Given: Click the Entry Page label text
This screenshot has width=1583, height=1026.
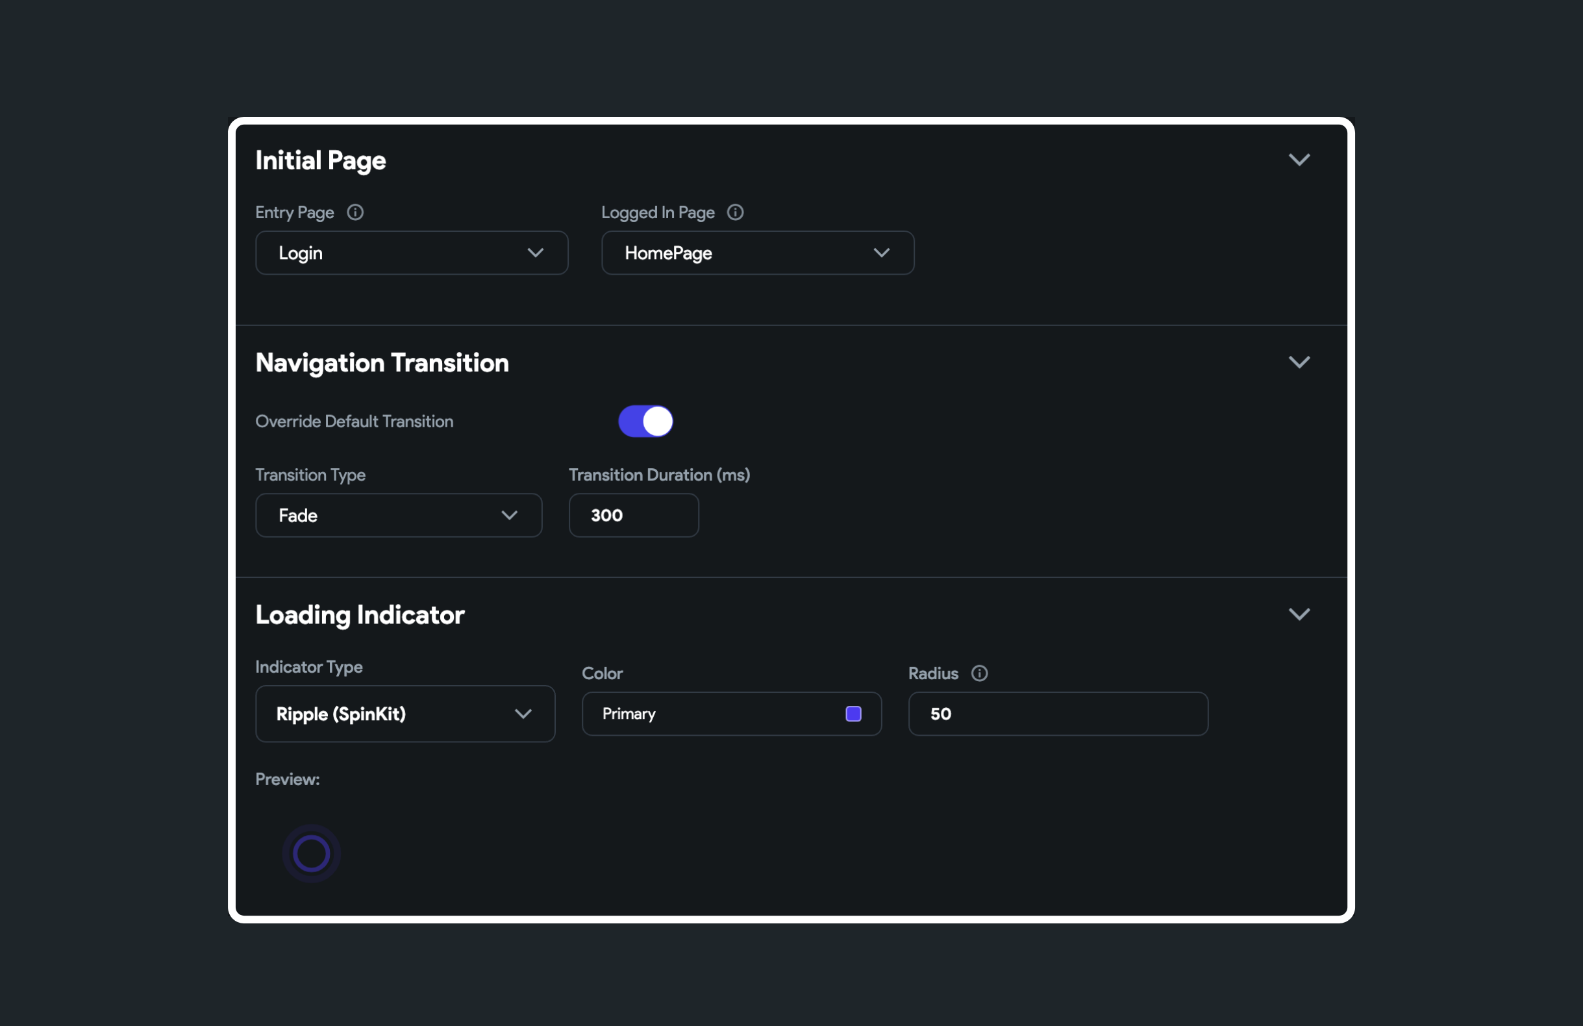Looking at the screenshot, I should click(295, 212).
